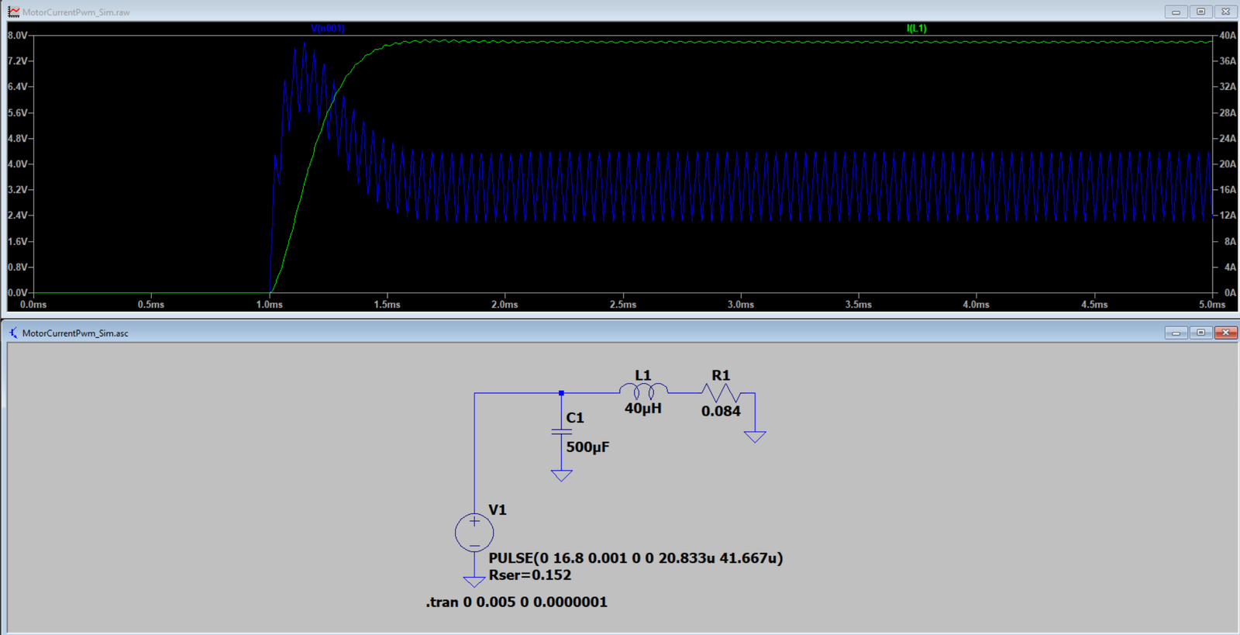This screenshot has width=1240, height=635.
Task: Click the 40µH inductor value
Action: click(x=643, y=408)
